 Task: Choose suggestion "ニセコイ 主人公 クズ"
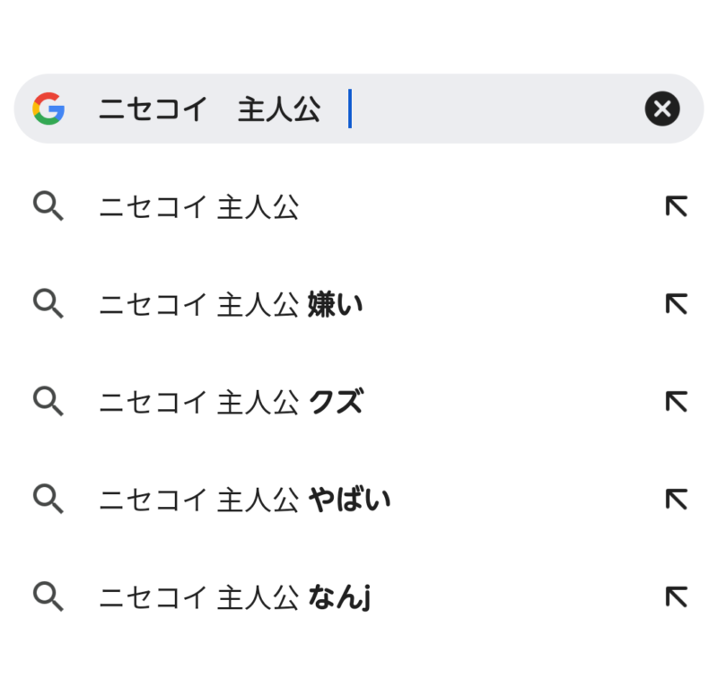(232, 402)
